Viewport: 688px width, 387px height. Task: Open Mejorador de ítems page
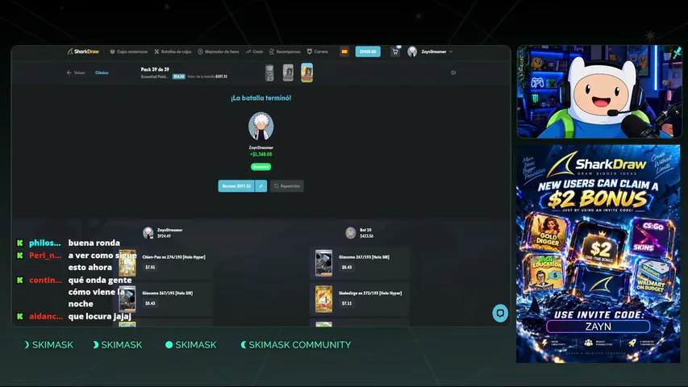[219, 52]
